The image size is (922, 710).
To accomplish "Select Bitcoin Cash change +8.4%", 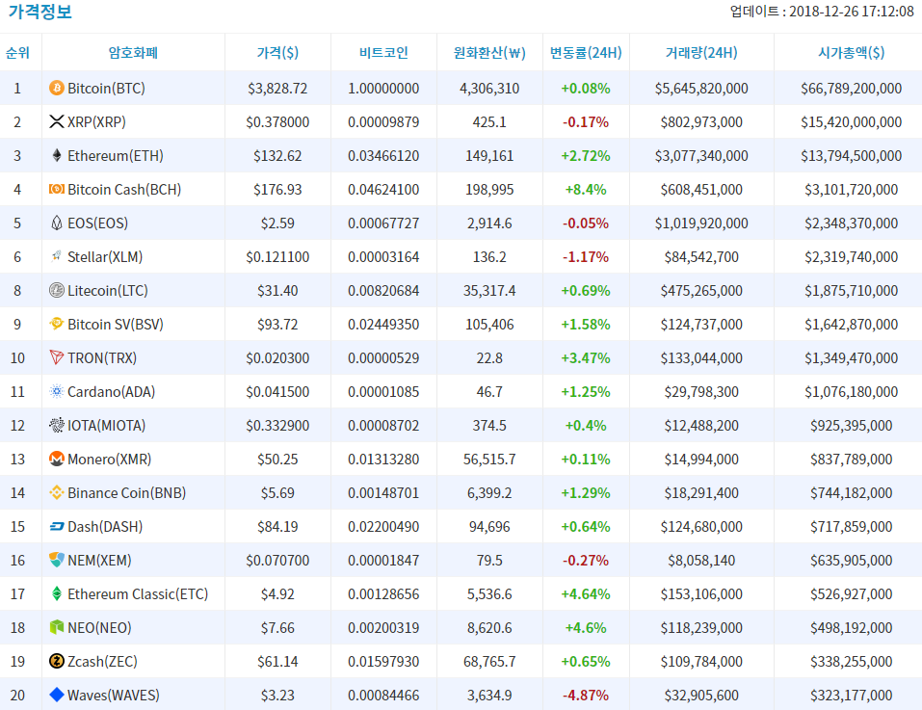I will (586, 189).
